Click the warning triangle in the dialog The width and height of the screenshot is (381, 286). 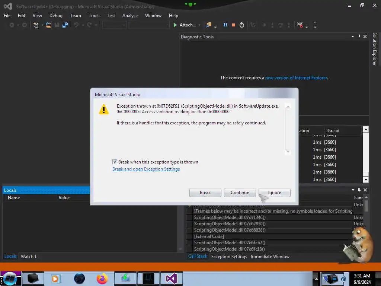(x=104, y=109)
